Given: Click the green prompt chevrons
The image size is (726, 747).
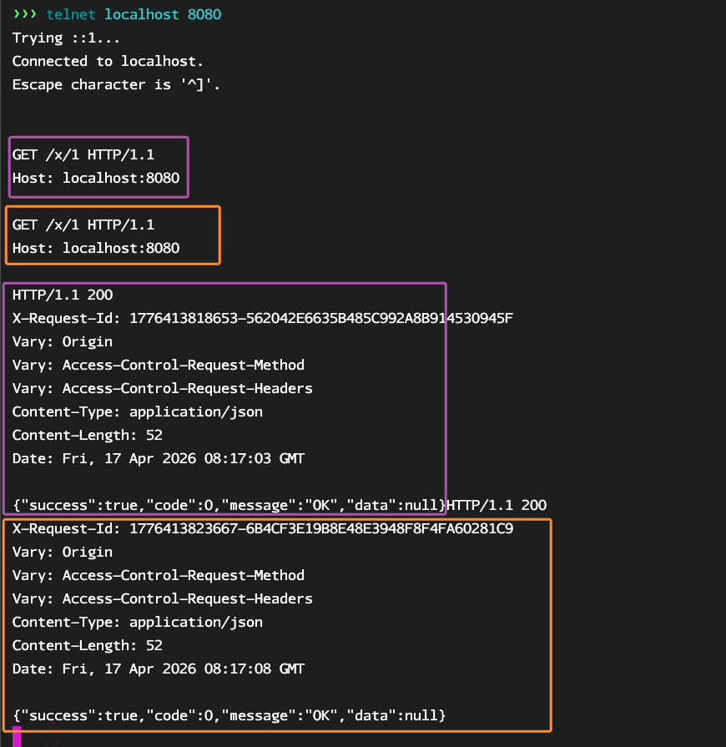Looking at the screenshot, I should click(25, 15).
